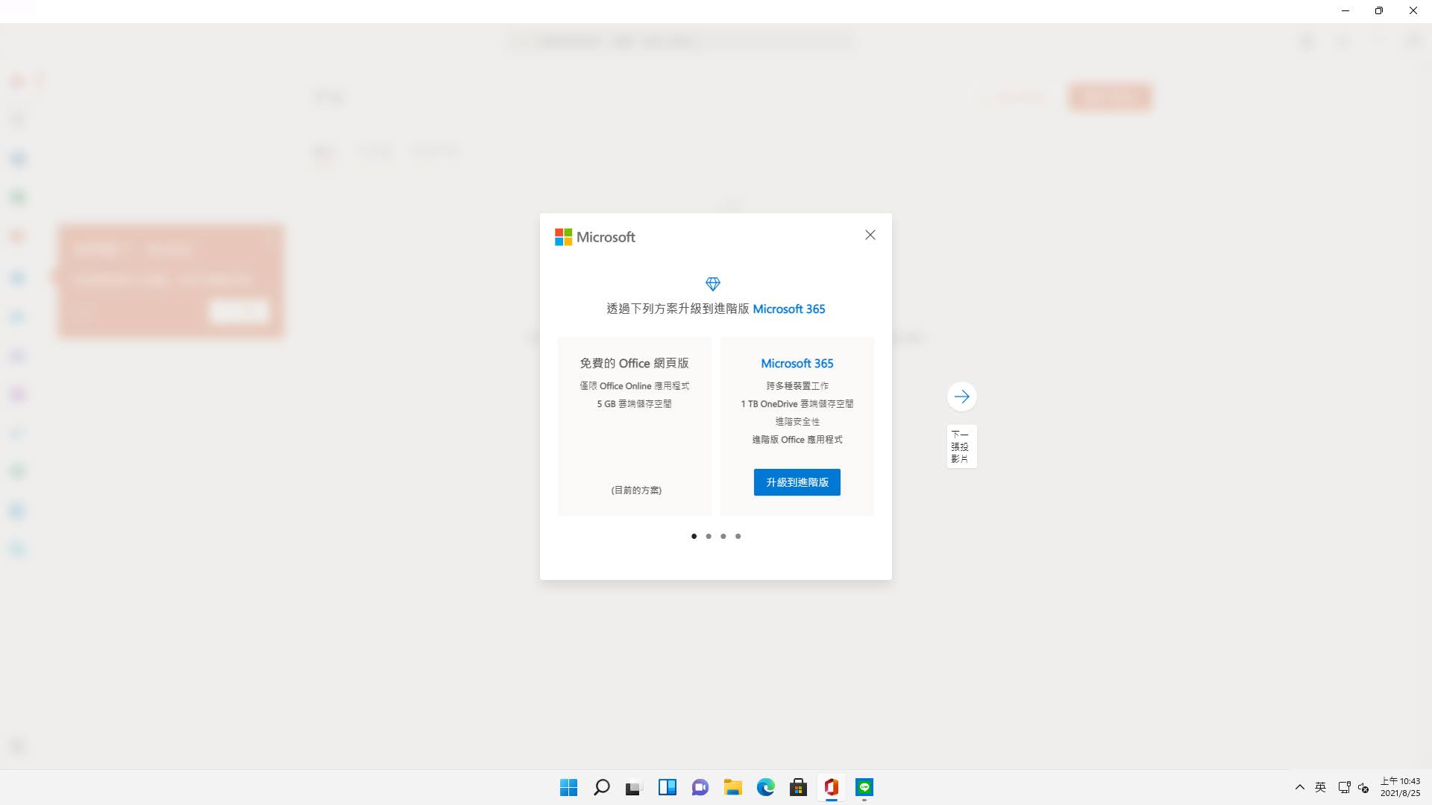
Task: Open taskbar Search
Action: (x=601, y=787)
